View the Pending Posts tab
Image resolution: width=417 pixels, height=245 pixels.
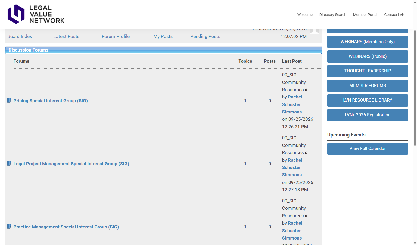[205, 36]
